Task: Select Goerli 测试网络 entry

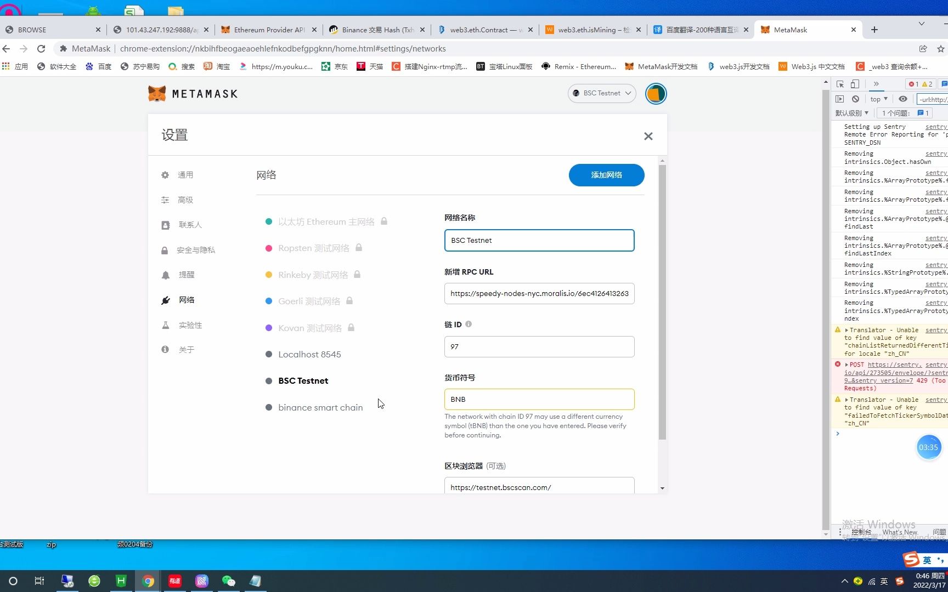Action: coord(309,301)
